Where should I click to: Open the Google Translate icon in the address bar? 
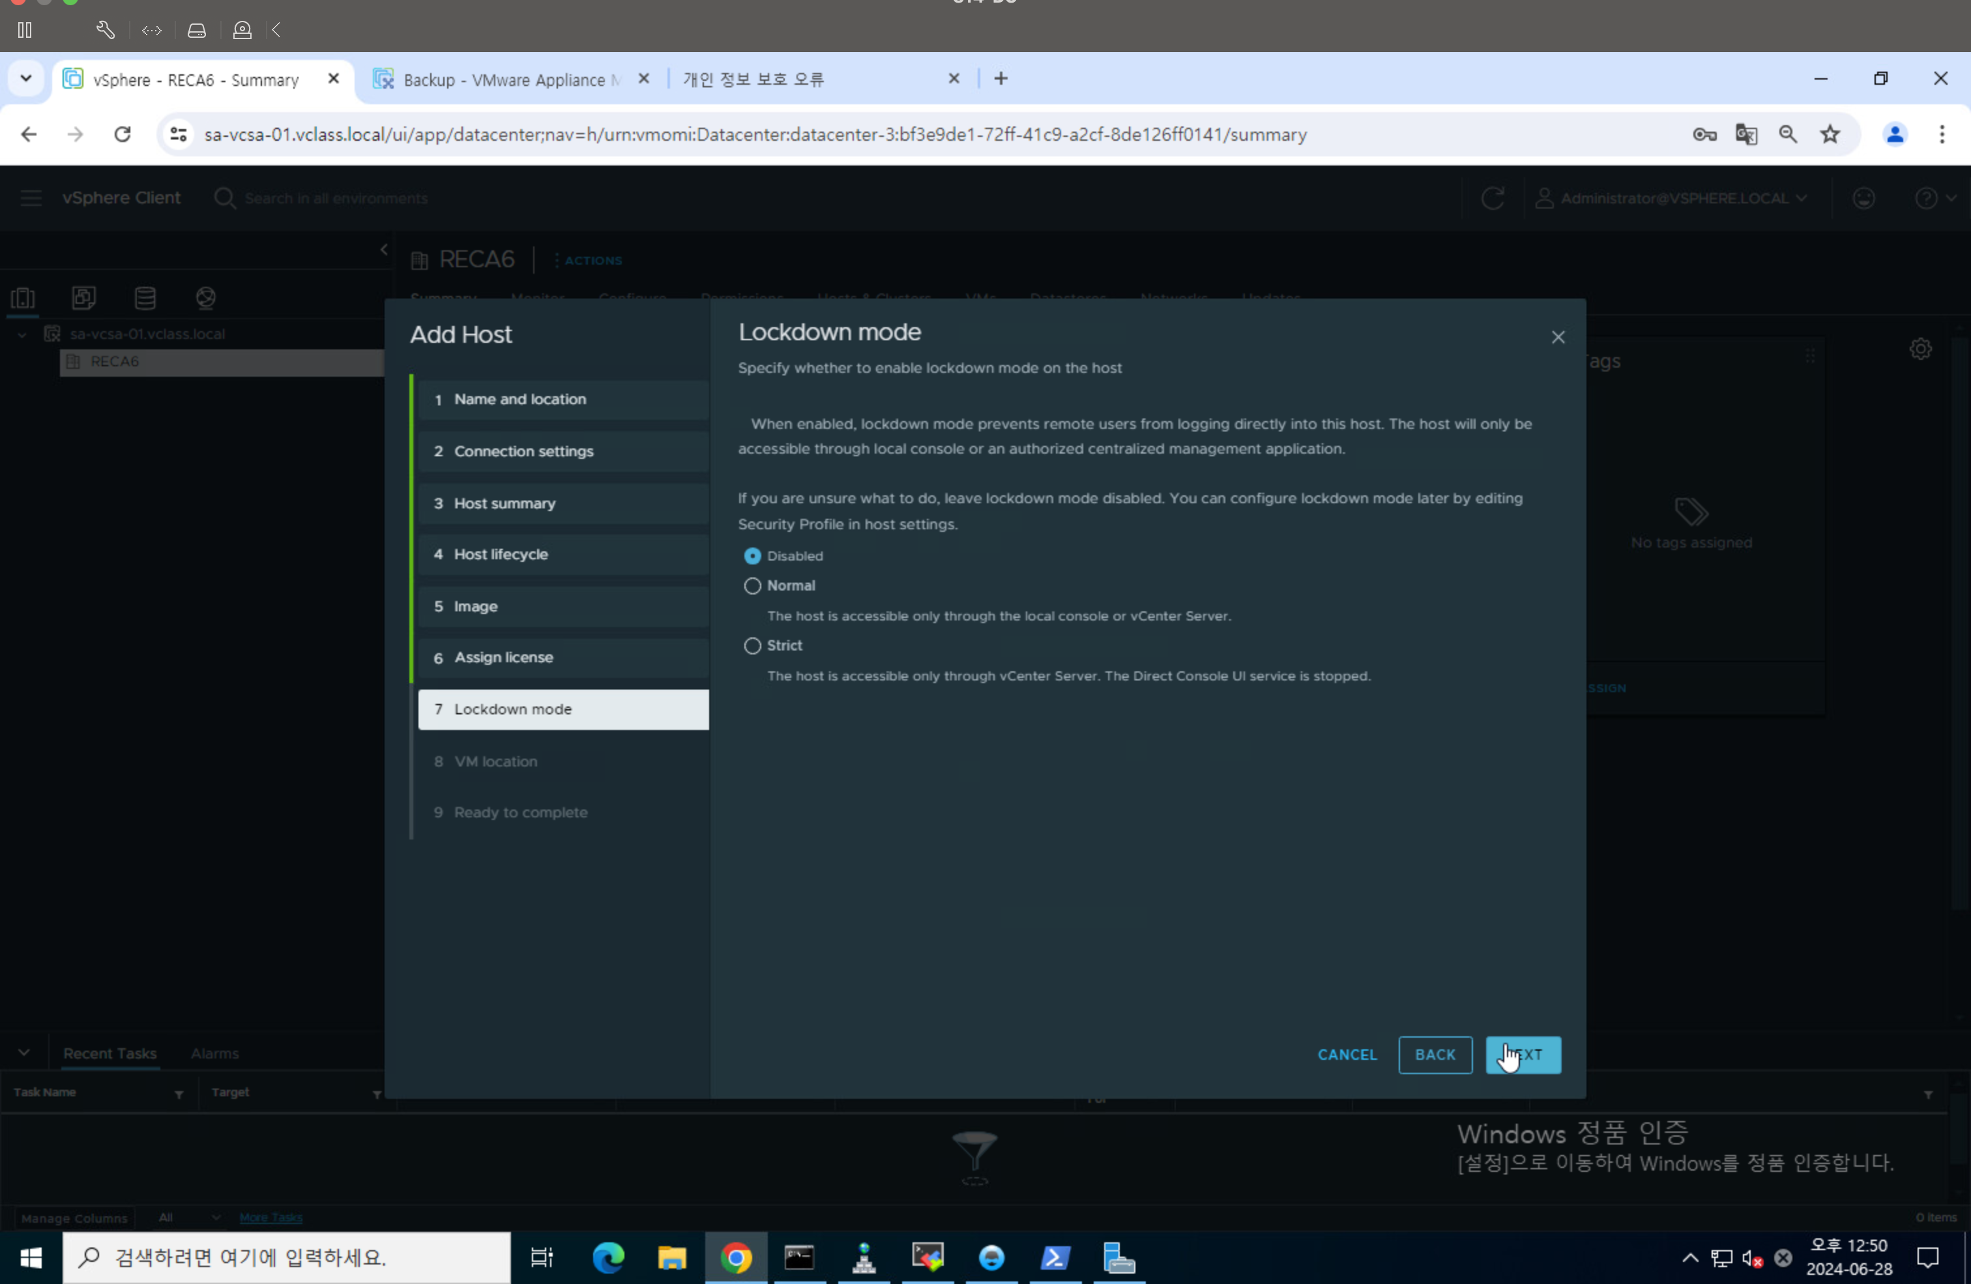point(1745,134)
